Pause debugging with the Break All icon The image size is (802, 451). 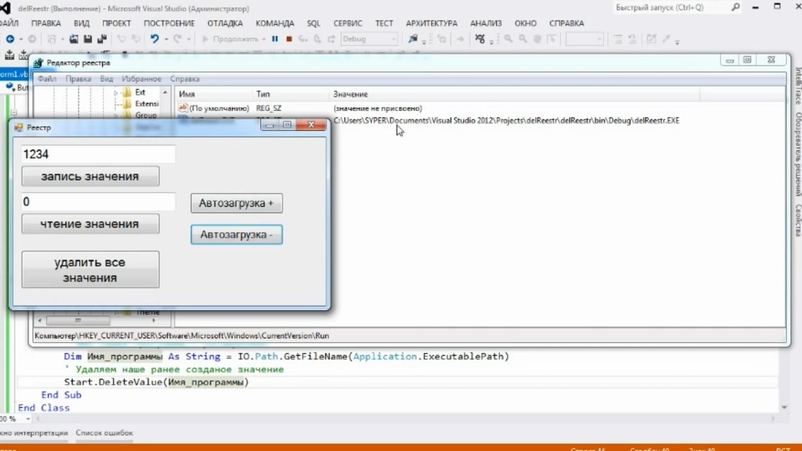click(x=274, y=39)
